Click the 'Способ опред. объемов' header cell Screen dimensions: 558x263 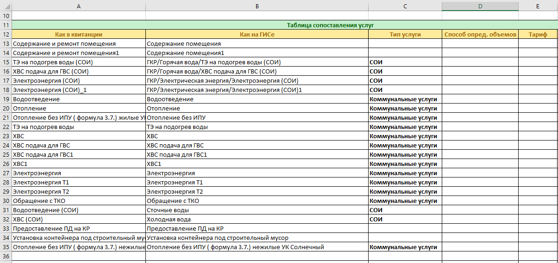pos(480,34)
